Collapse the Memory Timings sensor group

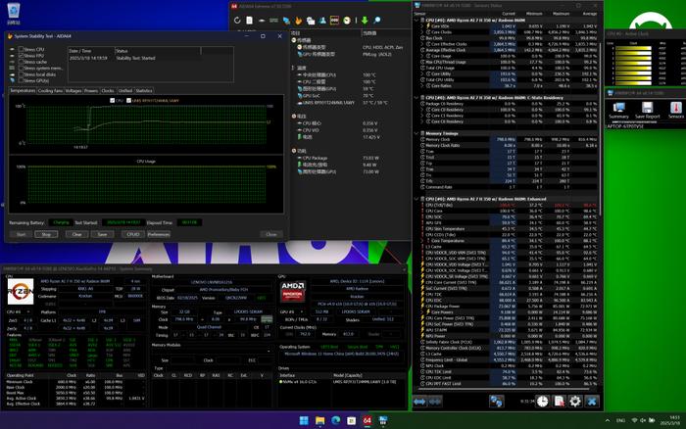(416, 133)
